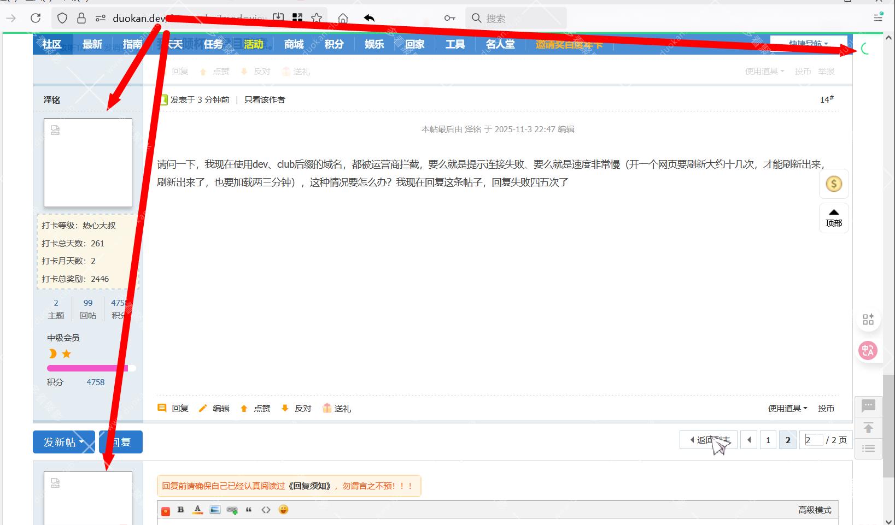Screen dimensions: 895x525
Task: Click the coin icon beside the post
Action: (x=833, y=184)
